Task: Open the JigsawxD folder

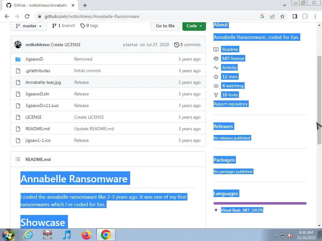Action: point(34,59)
